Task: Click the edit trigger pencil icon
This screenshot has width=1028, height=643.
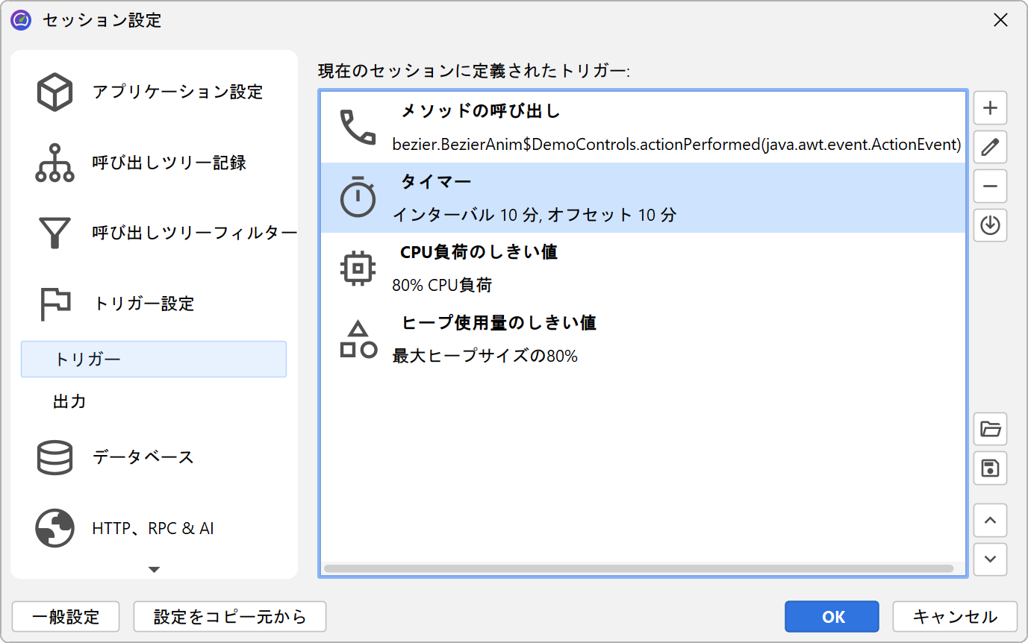Action: pyautogui.click(x=990, y=147)
